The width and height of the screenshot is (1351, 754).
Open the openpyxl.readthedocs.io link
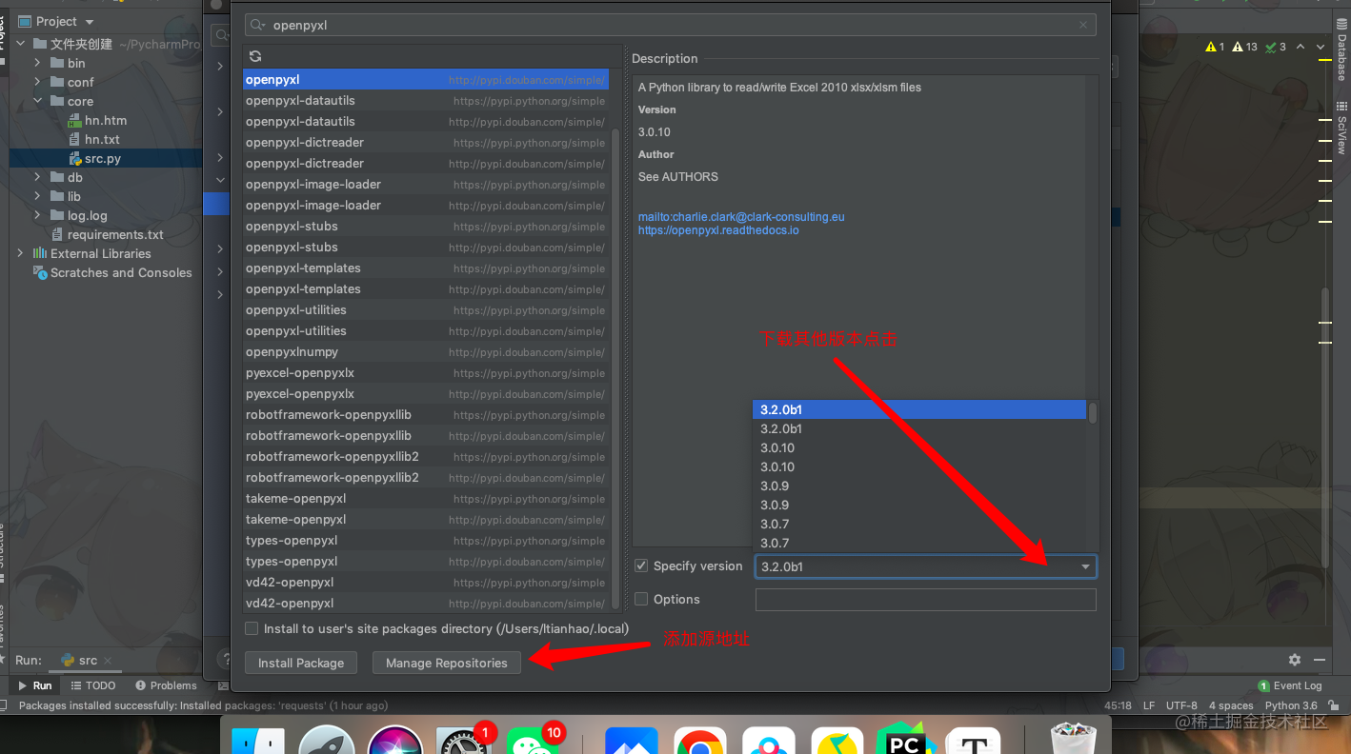718,230
